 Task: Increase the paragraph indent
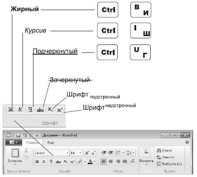(111, 153)
